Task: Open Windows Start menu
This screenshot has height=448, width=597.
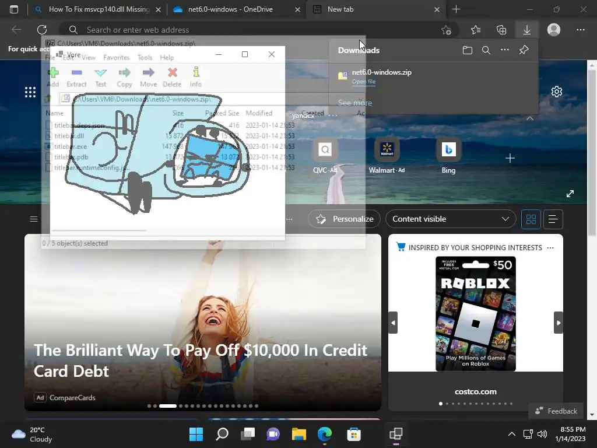Action: (196, 434)
